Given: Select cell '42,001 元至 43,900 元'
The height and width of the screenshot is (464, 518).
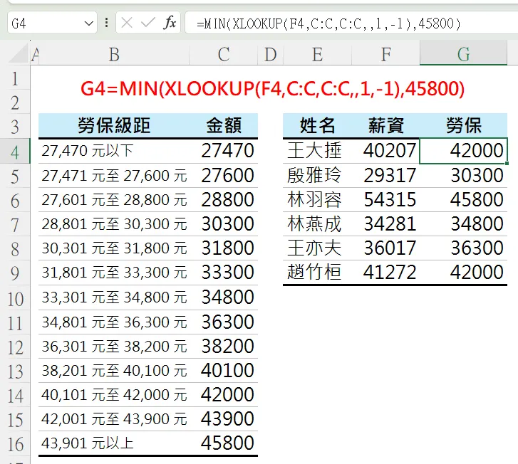Looking at the screenshot, I should (x=114, y=418).
